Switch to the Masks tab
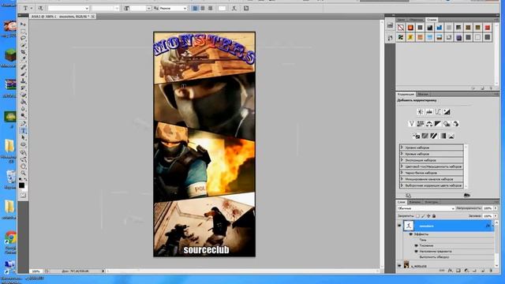 tap(423, 94)
